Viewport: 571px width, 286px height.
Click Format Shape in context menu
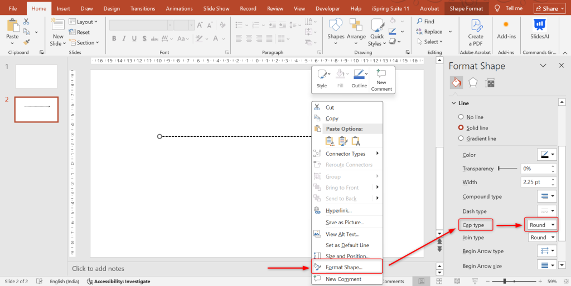pos(347,267)
